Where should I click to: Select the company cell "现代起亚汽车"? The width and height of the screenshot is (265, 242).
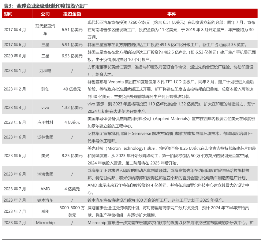pos(45,30)
